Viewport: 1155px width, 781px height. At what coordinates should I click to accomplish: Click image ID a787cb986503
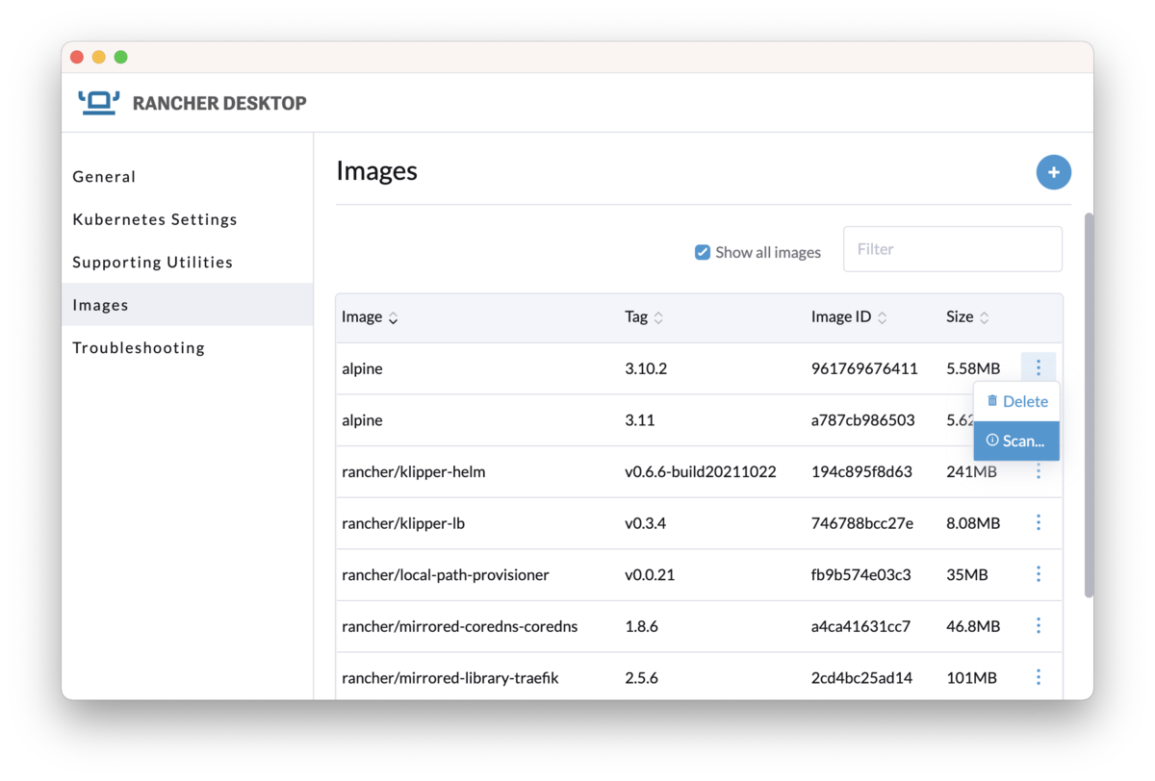(862, 420)
